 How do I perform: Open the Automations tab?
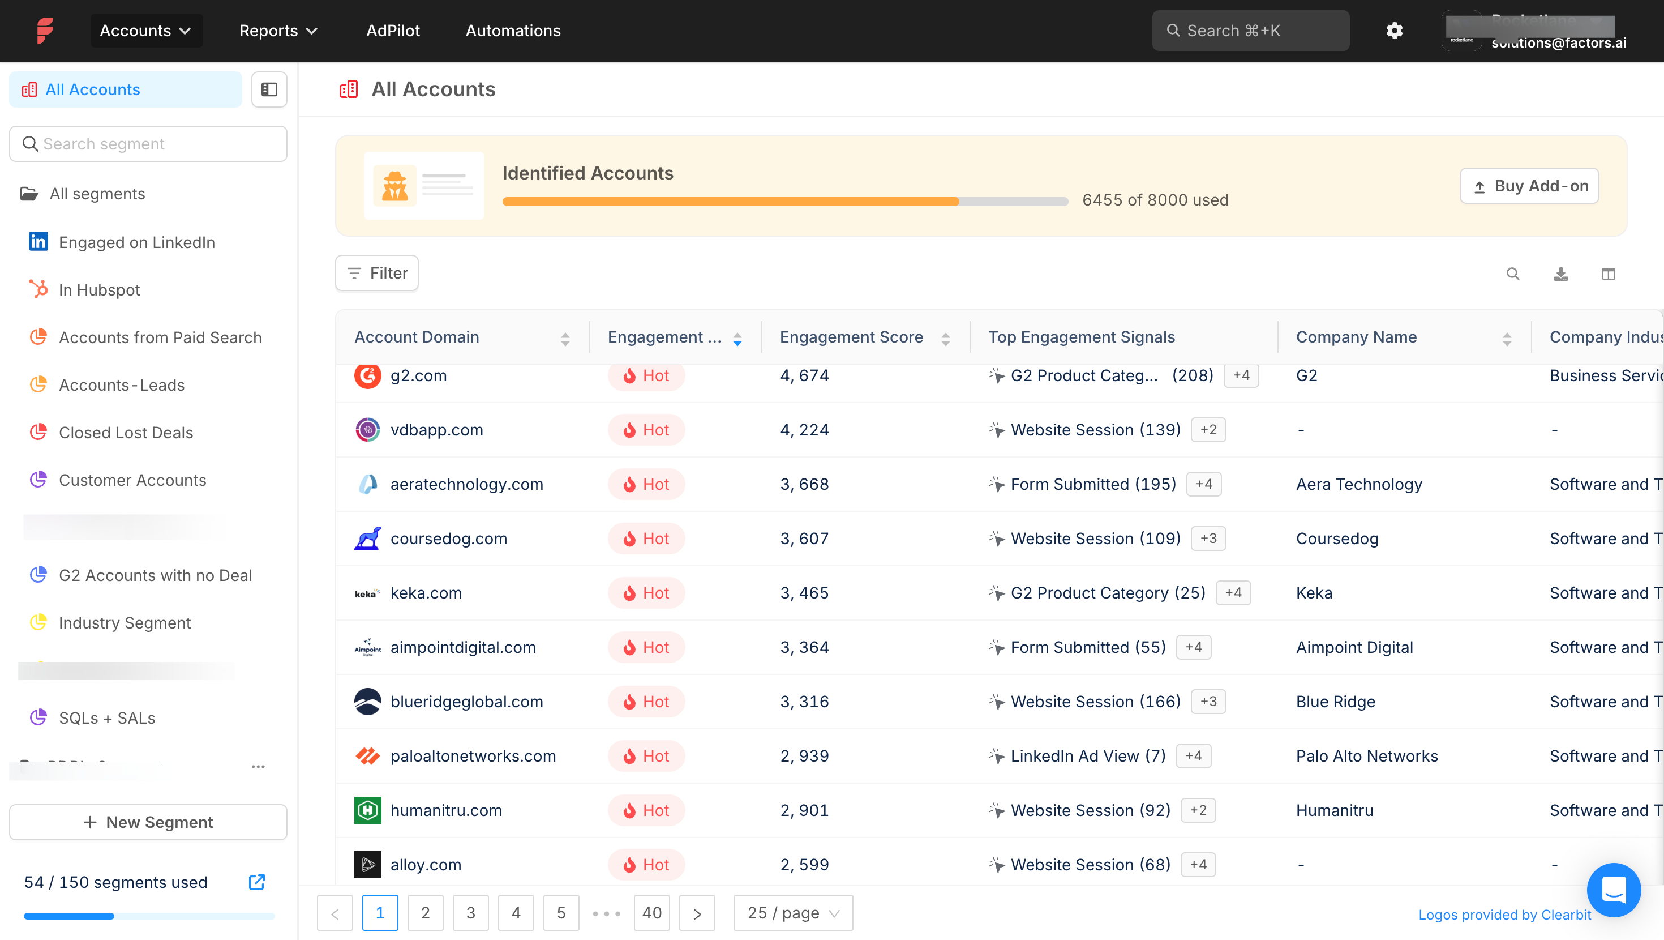coord(513,31)
